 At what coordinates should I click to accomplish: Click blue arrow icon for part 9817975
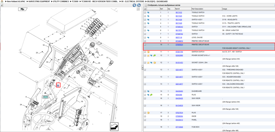148,30
